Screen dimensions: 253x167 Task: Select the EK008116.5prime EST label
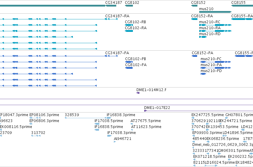tap(16, 127)
